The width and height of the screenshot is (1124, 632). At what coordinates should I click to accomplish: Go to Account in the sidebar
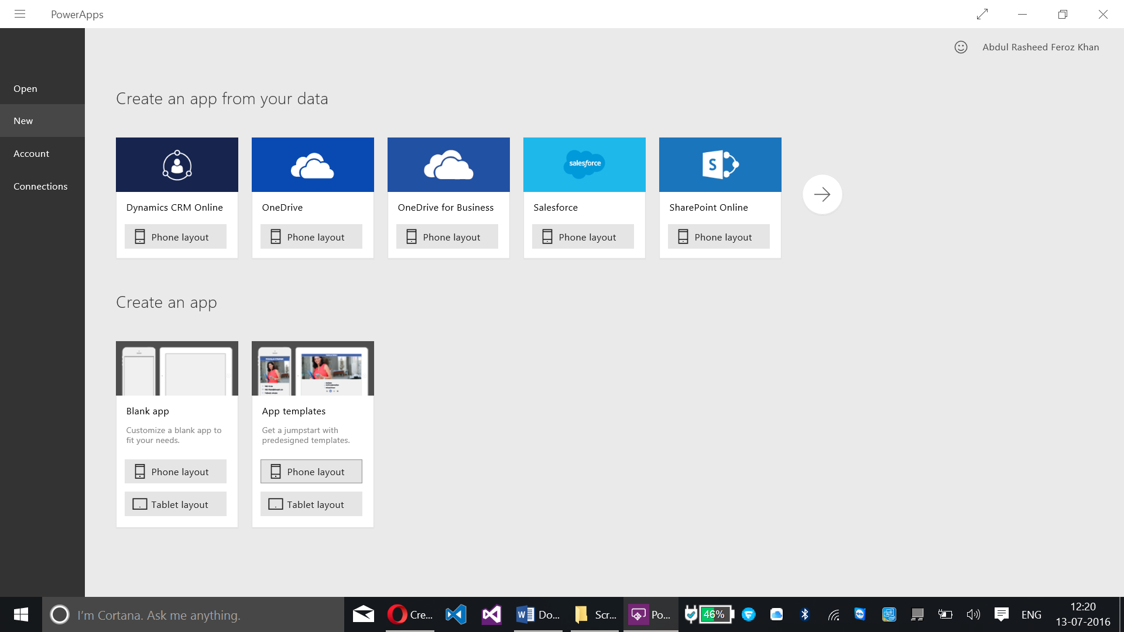click(x=42, y=153)
